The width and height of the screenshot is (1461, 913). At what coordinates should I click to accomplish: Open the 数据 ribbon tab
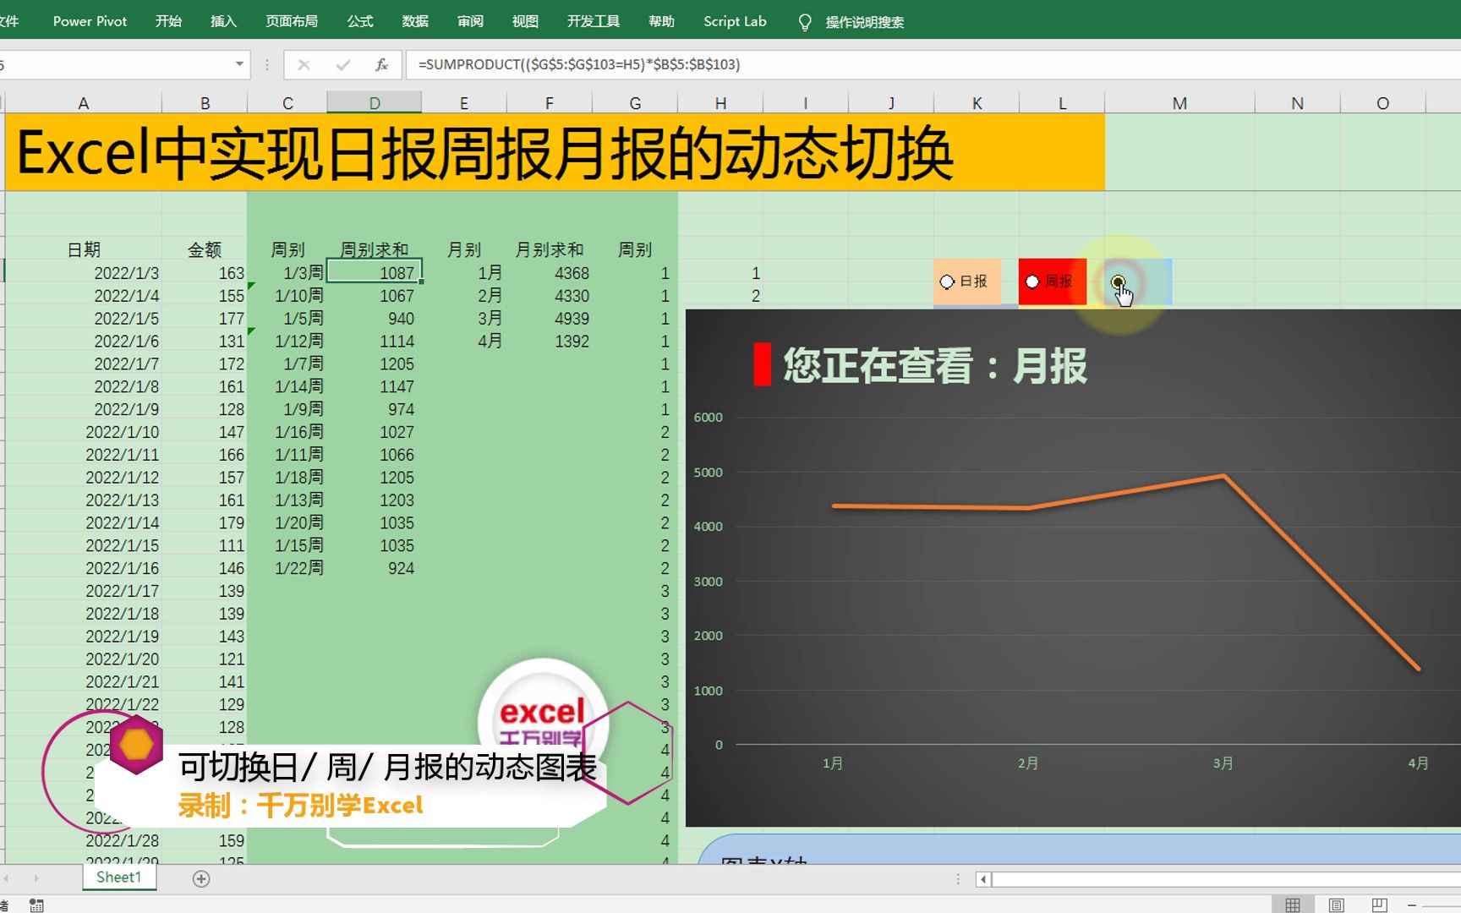click(415, 21)
